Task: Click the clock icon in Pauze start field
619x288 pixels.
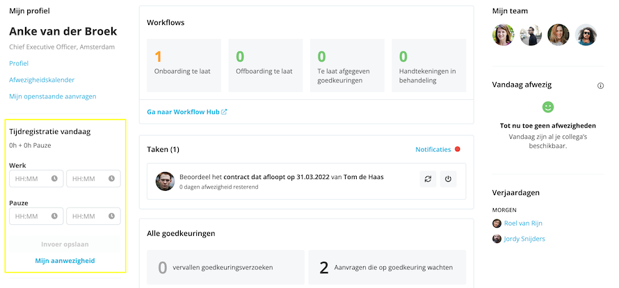Action: click(x=55, y=217)
